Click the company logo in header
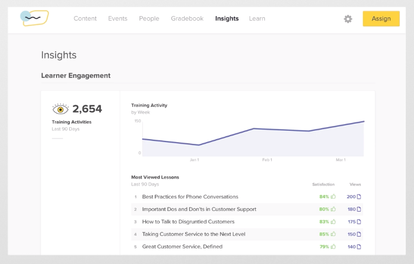414x264 pixels. point(35,18)
